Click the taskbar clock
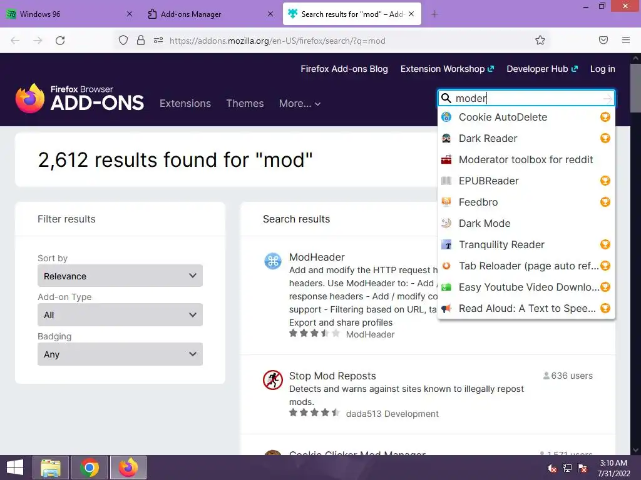This screenshot has height=480, width=641. pyautogui.click(x=613, y=468)
